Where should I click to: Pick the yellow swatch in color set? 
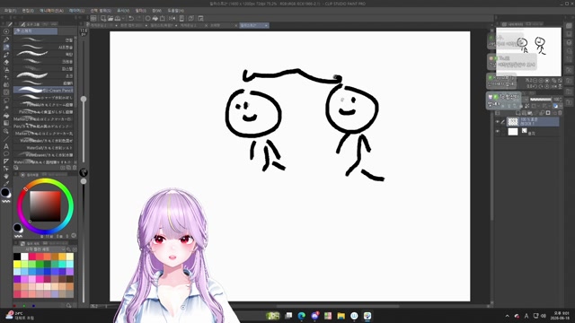click(x=17, y=264)
